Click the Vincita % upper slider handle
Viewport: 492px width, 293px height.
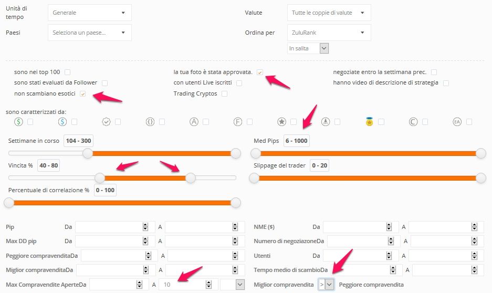pos(191,178)
